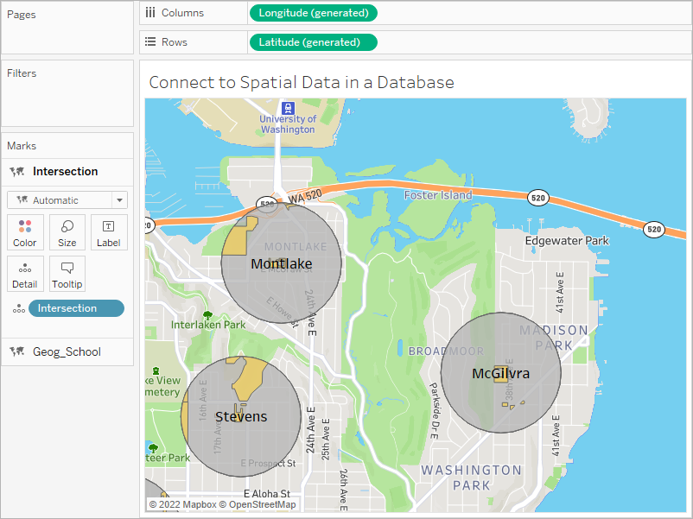Click the Rows shelf icon
Screen dimensions: 693x519
(x=152, y=41)
